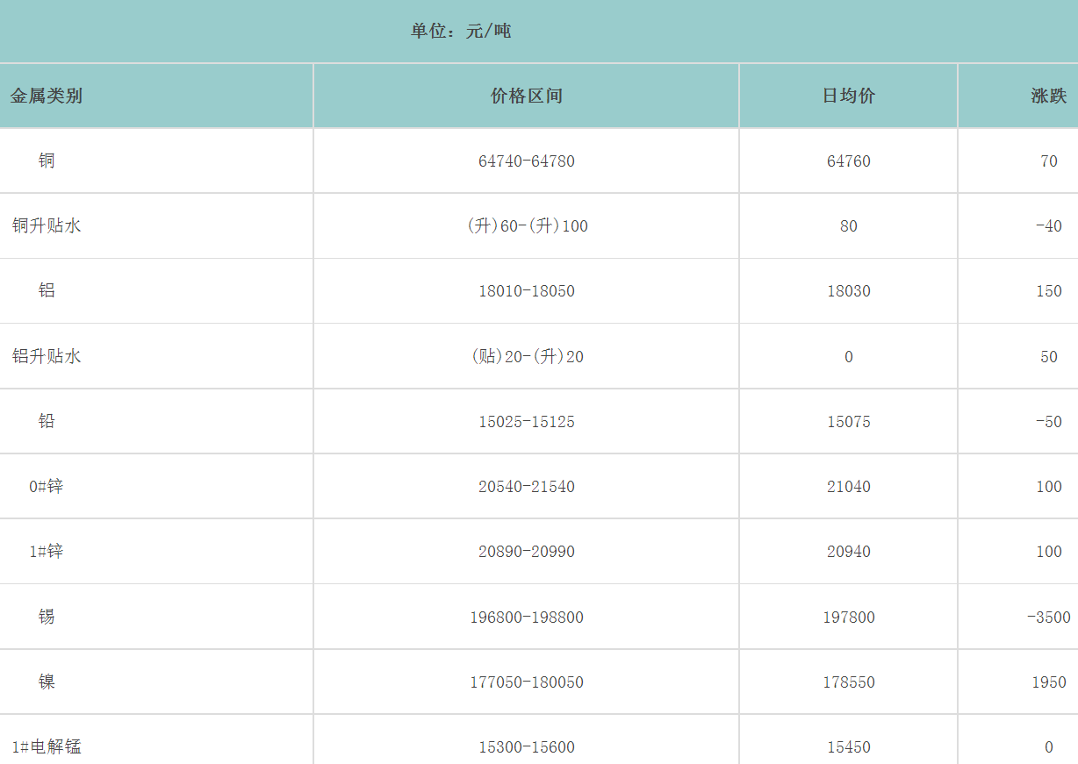This screenshot has width=1078, height=764.
Task: Click the tin average price 197800
Action: pos(848,618)
